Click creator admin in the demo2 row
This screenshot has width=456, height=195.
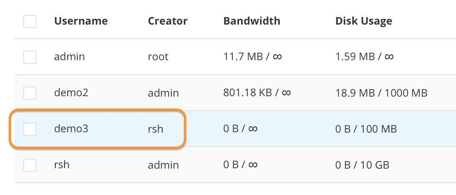(163, 93)
